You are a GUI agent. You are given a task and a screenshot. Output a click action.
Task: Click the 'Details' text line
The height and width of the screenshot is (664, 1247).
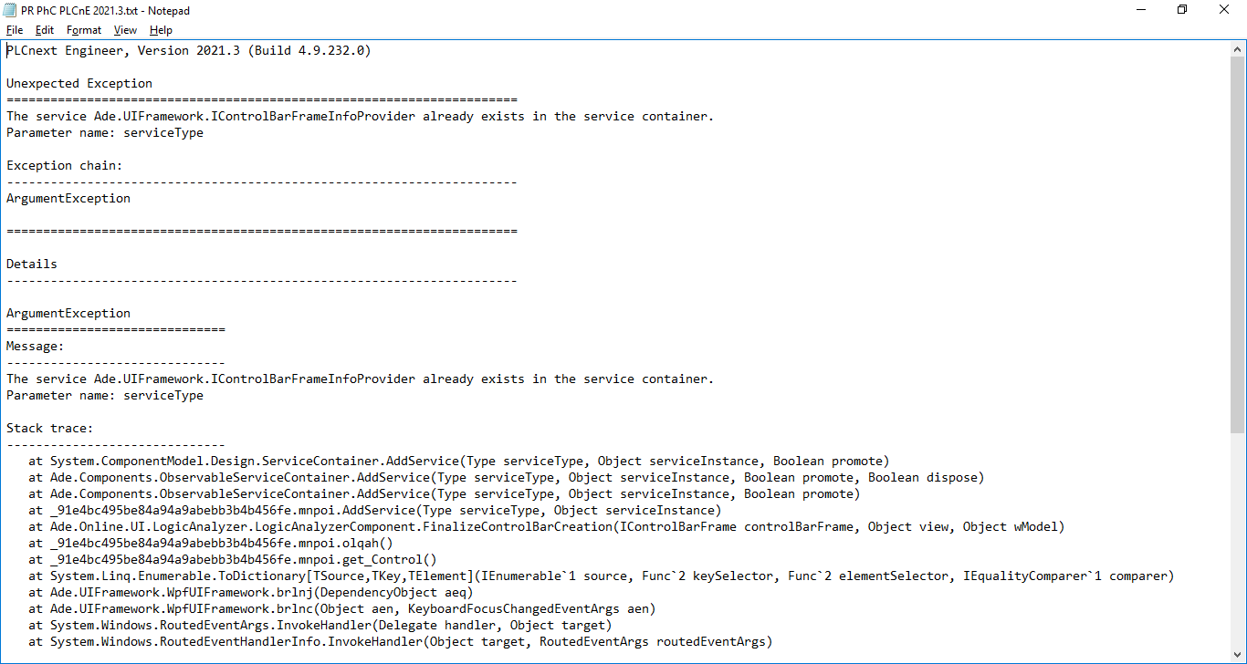pyautogui.click(x=32, y=265)
